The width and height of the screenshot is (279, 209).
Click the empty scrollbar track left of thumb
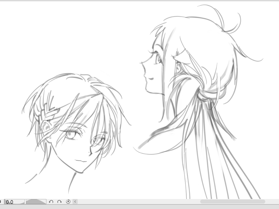point(137,202)
